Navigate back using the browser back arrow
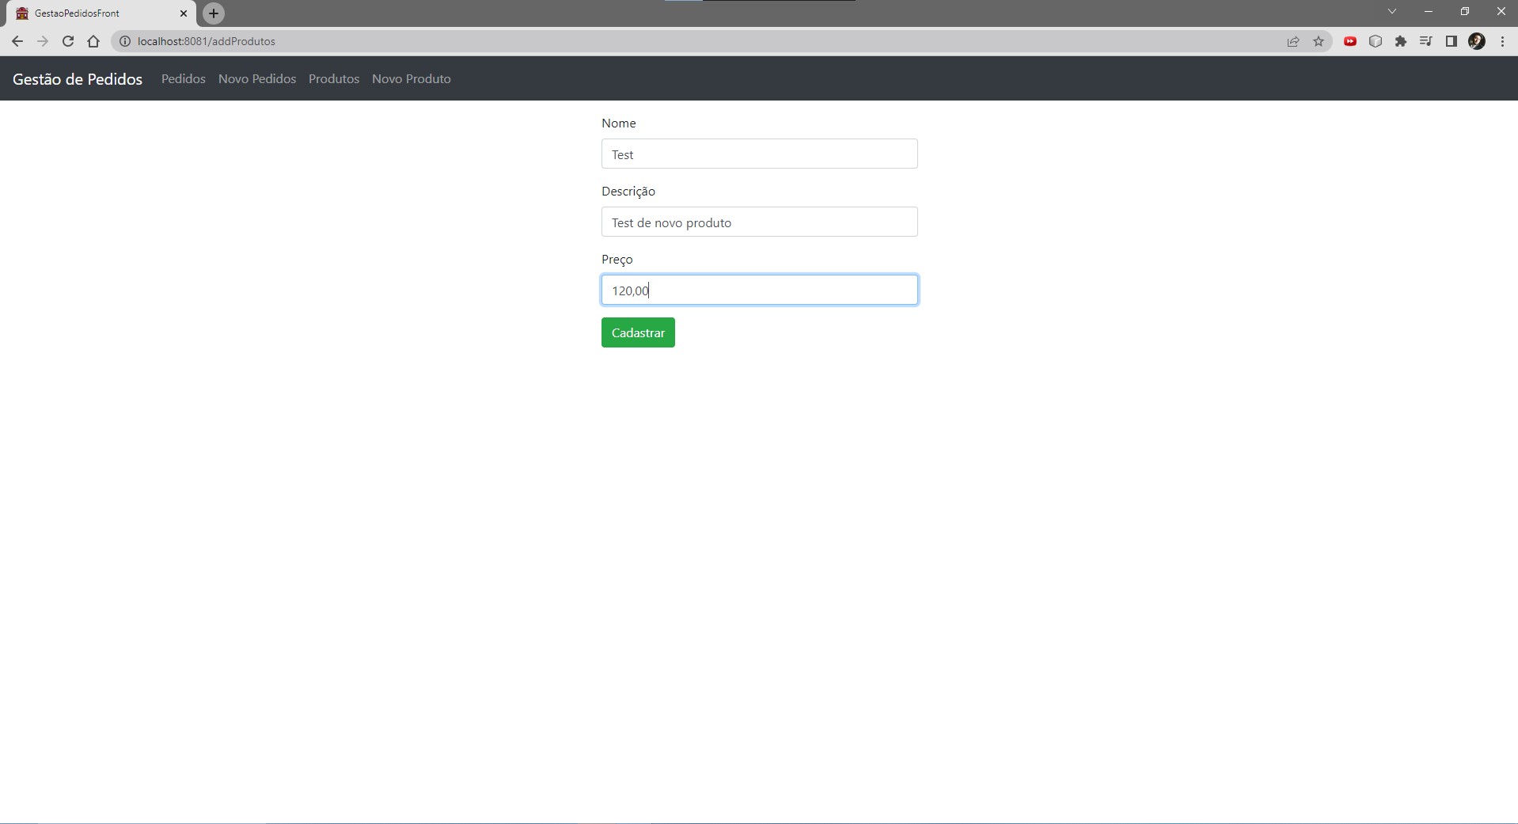The image size is (1518, 824). (x=17, y=41)
